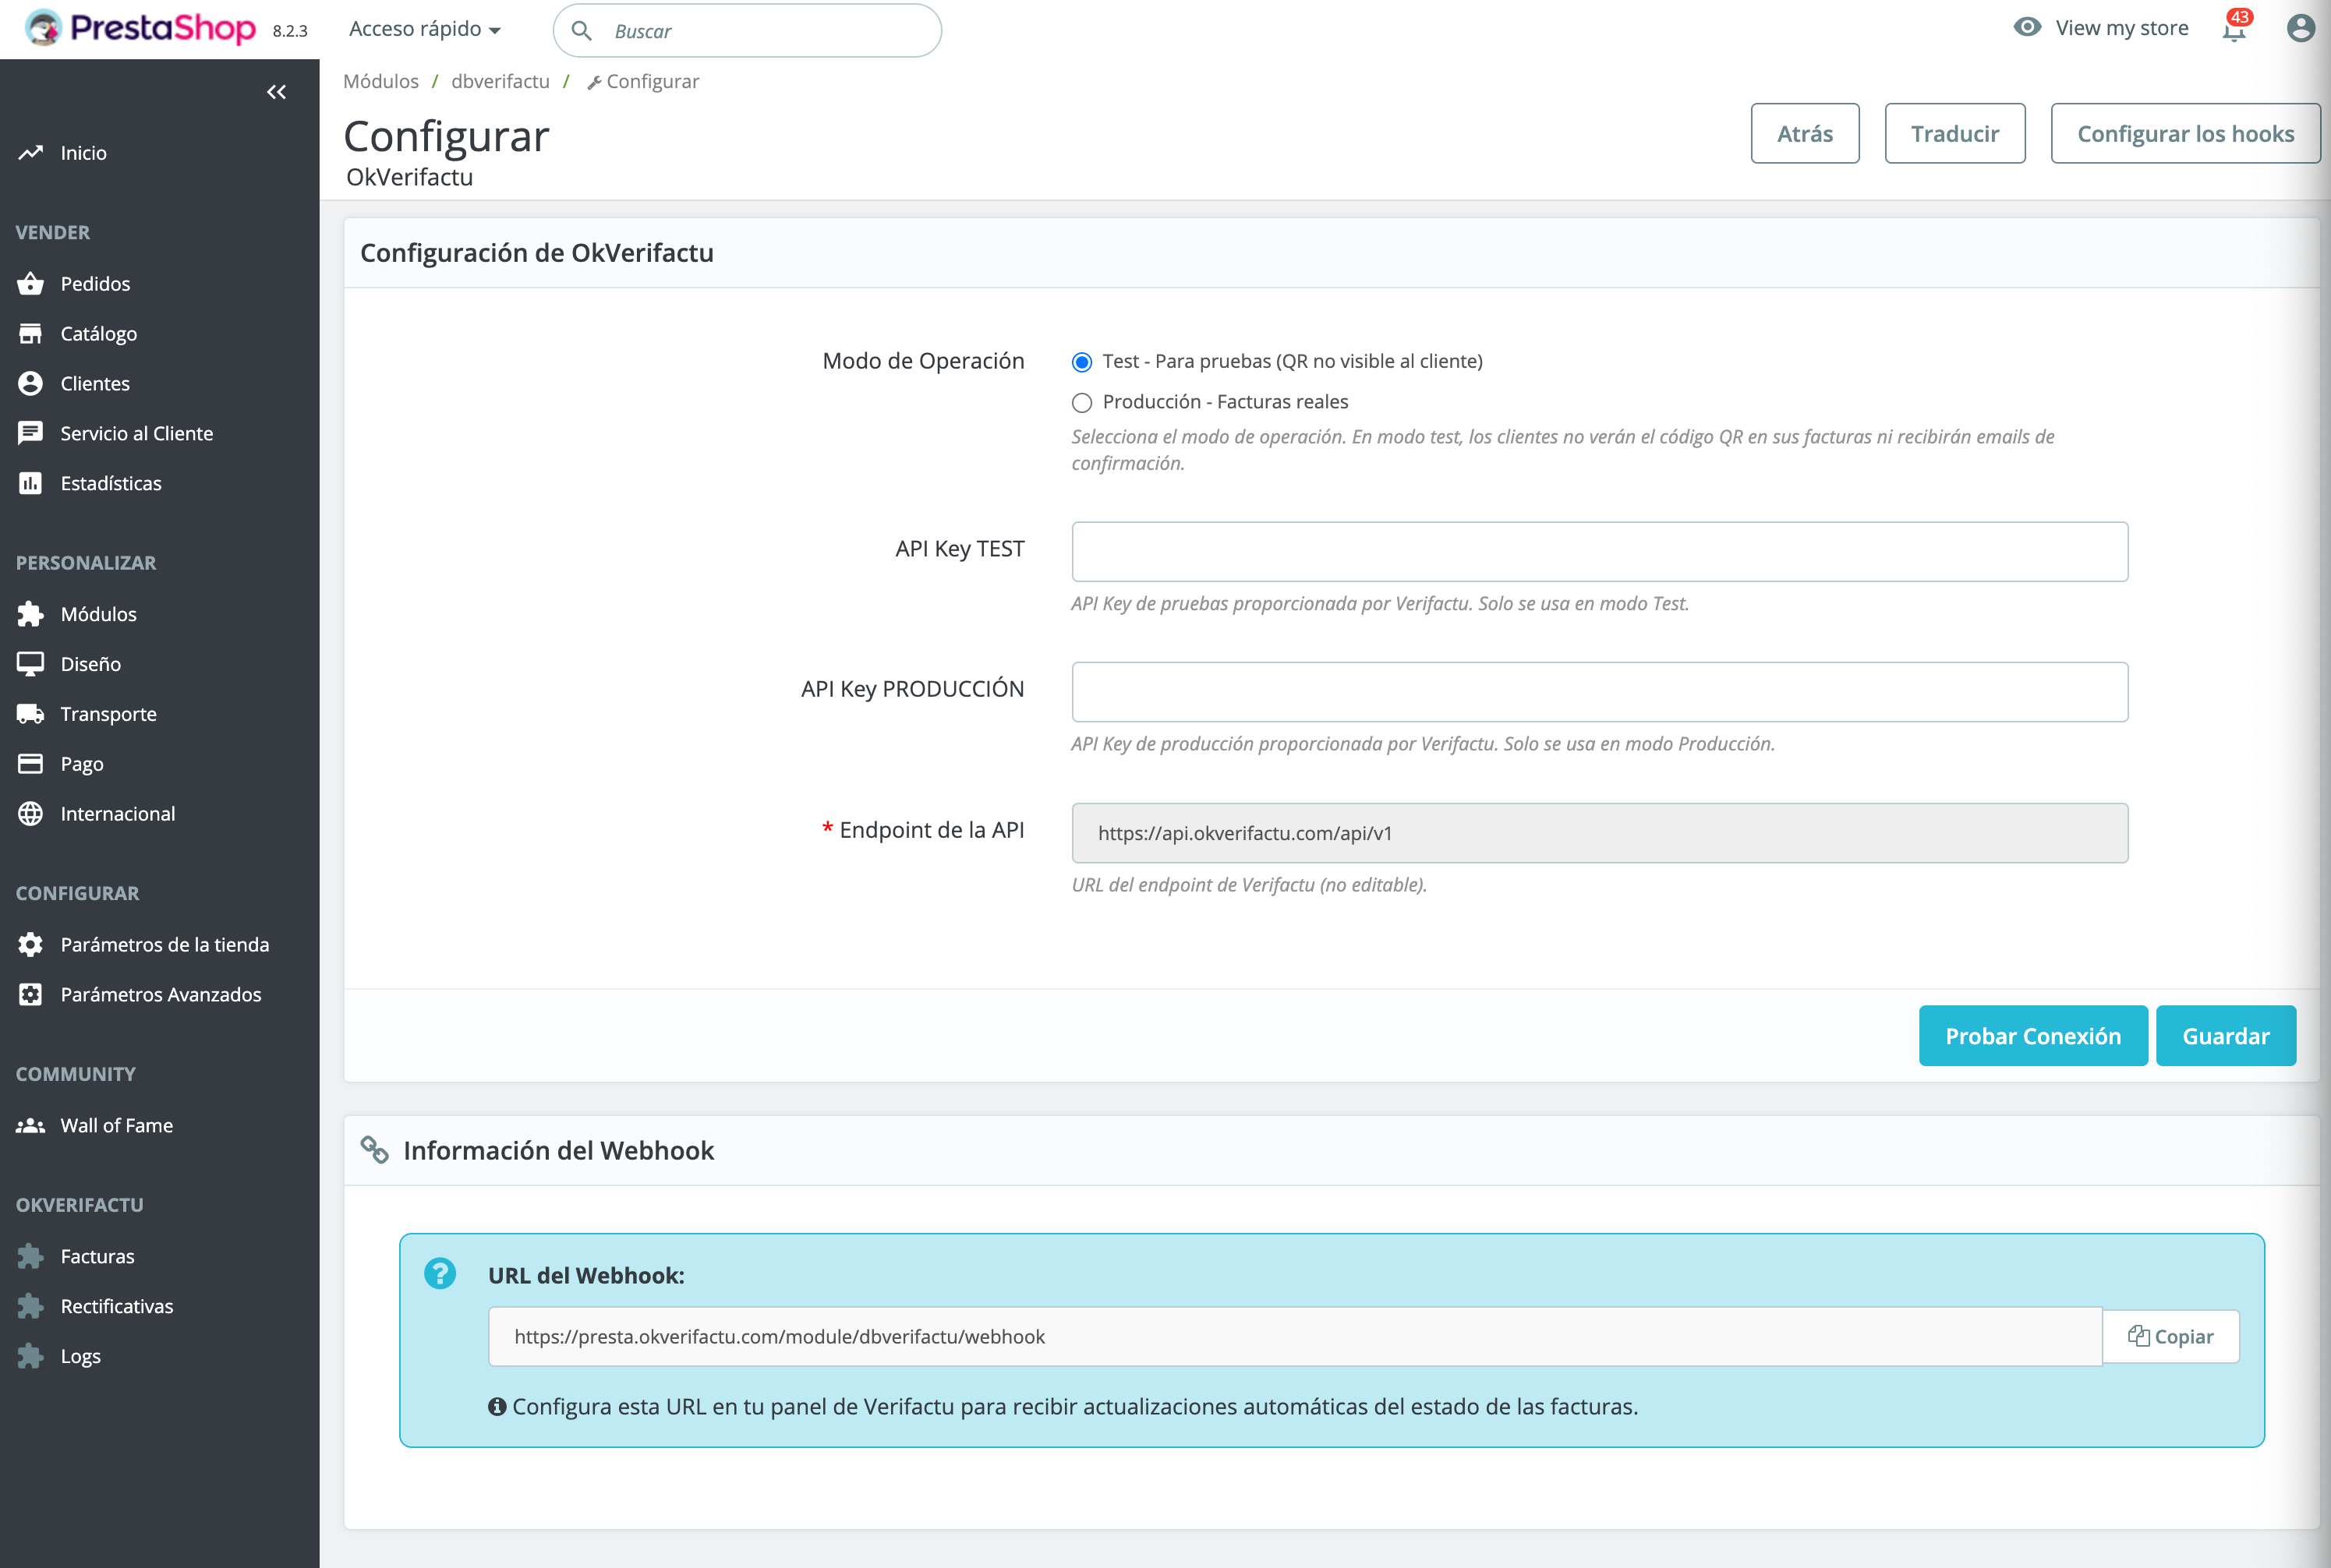Screen dimensions: 2331x1568
Task: Select Test mode radio button
Action: [1081, 362]
